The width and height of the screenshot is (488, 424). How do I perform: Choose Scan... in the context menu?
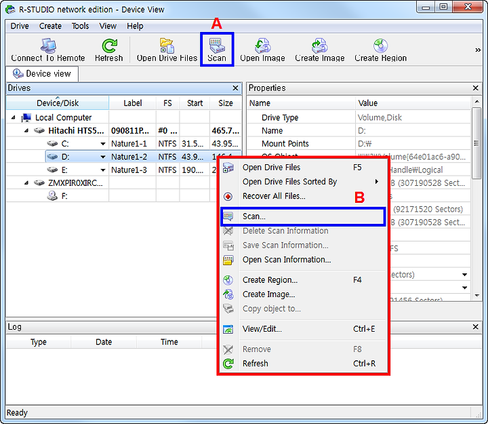pos(303,216)
